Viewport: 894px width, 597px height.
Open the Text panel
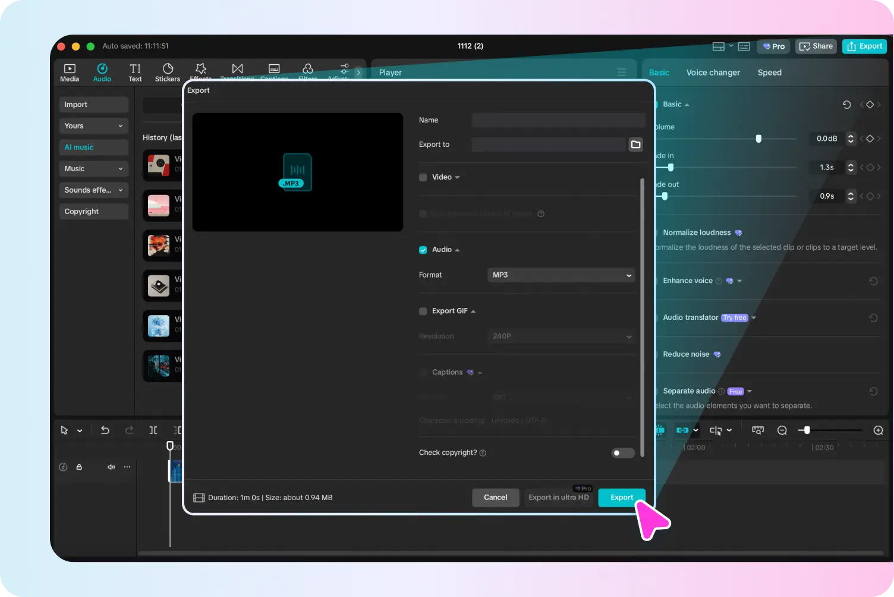tap(135, 72)
